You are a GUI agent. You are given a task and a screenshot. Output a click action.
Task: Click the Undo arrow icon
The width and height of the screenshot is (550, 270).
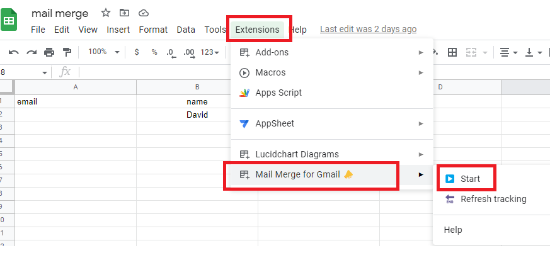point(13,52)
